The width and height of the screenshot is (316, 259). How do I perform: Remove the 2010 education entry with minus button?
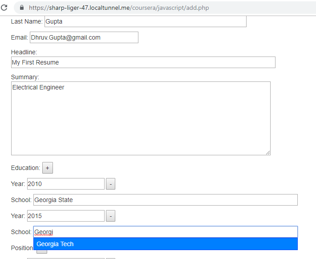click(111, 184)
